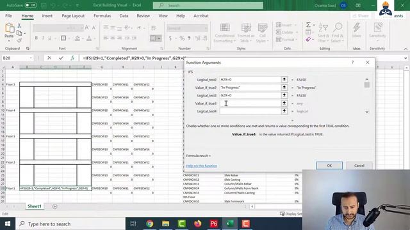Viewport: 410px width, 230px height.
Task: Toggle Italic formatting
Action: click(x=43, y=38)
